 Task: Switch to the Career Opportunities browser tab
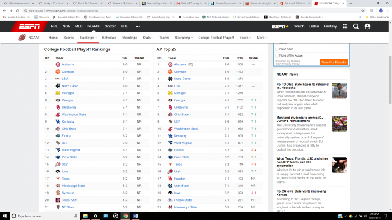pyautogui.click(x=226, y=3)
